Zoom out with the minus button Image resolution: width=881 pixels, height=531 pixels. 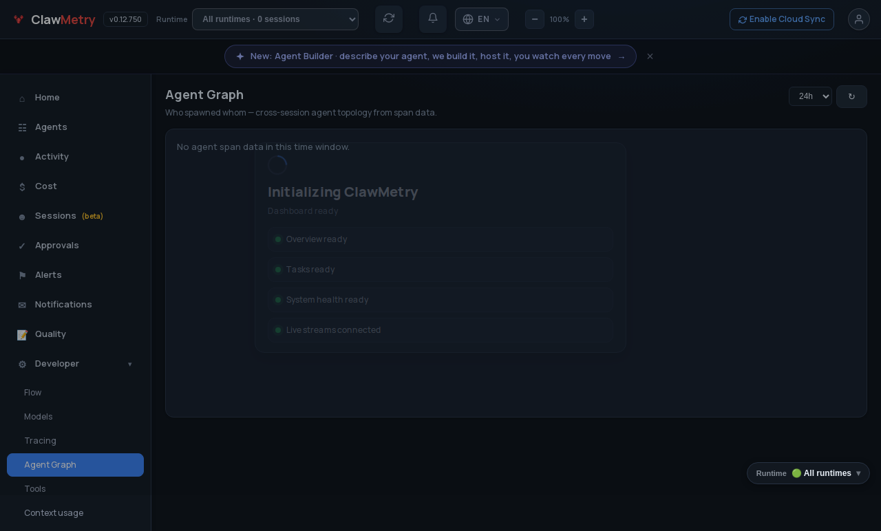pyautogui.click(x=535, y=19)
